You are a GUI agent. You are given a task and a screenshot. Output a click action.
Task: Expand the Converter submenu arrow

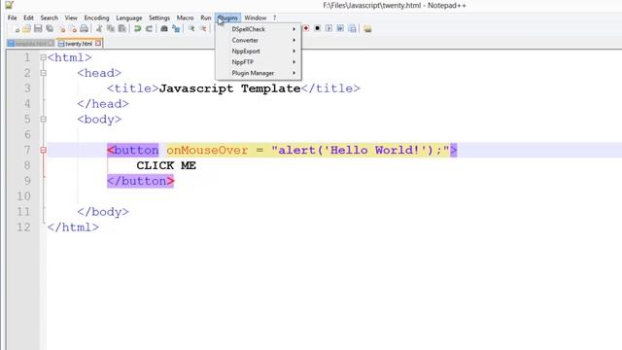(294, 40)
